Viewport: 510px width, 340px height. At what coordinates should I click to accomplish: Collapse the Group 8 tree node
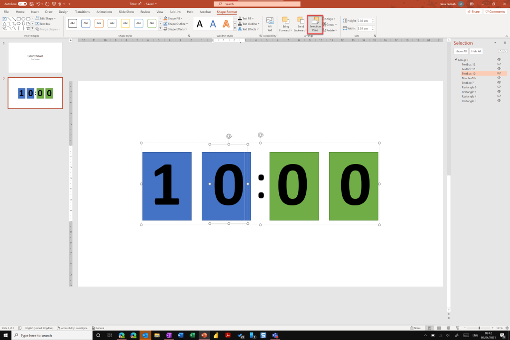coord(455,60)
